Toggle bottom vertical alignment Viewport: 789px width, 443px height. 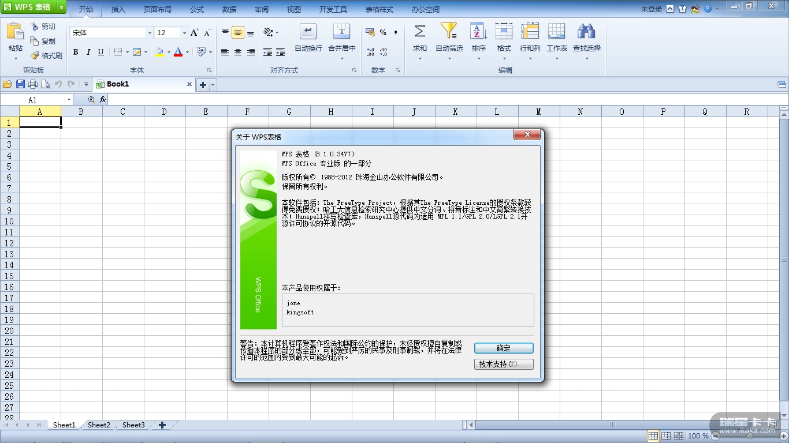pos(251,33)
